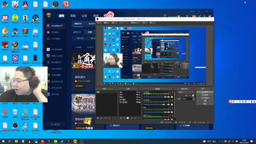Toggle visibility eye for 游戏捕获 source

pyautogui.click(x=137, y=100)
